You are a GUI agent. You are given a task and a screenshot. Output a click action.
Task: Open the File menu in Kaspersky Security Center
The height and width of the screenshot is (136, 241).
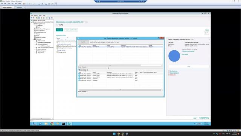point(32,15)
